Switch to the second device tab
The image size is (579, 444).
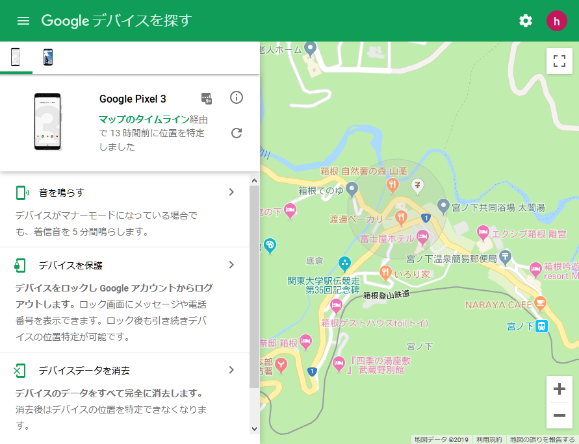pos(47,57)
